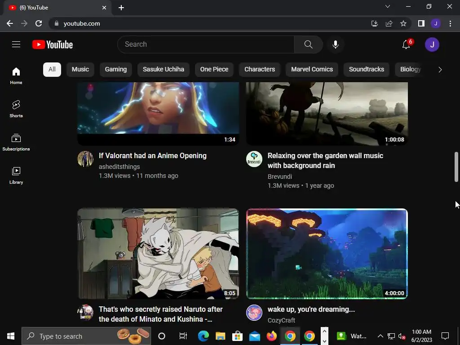Click the share page icon in address bar
460x345 pixels.
point(389,23)
